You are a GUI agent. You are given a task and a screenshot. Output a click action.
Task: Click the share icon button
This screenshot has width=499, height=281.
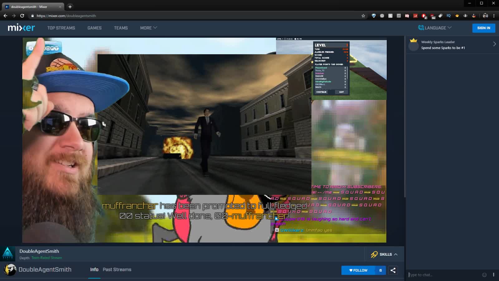[x=393, y=270]
